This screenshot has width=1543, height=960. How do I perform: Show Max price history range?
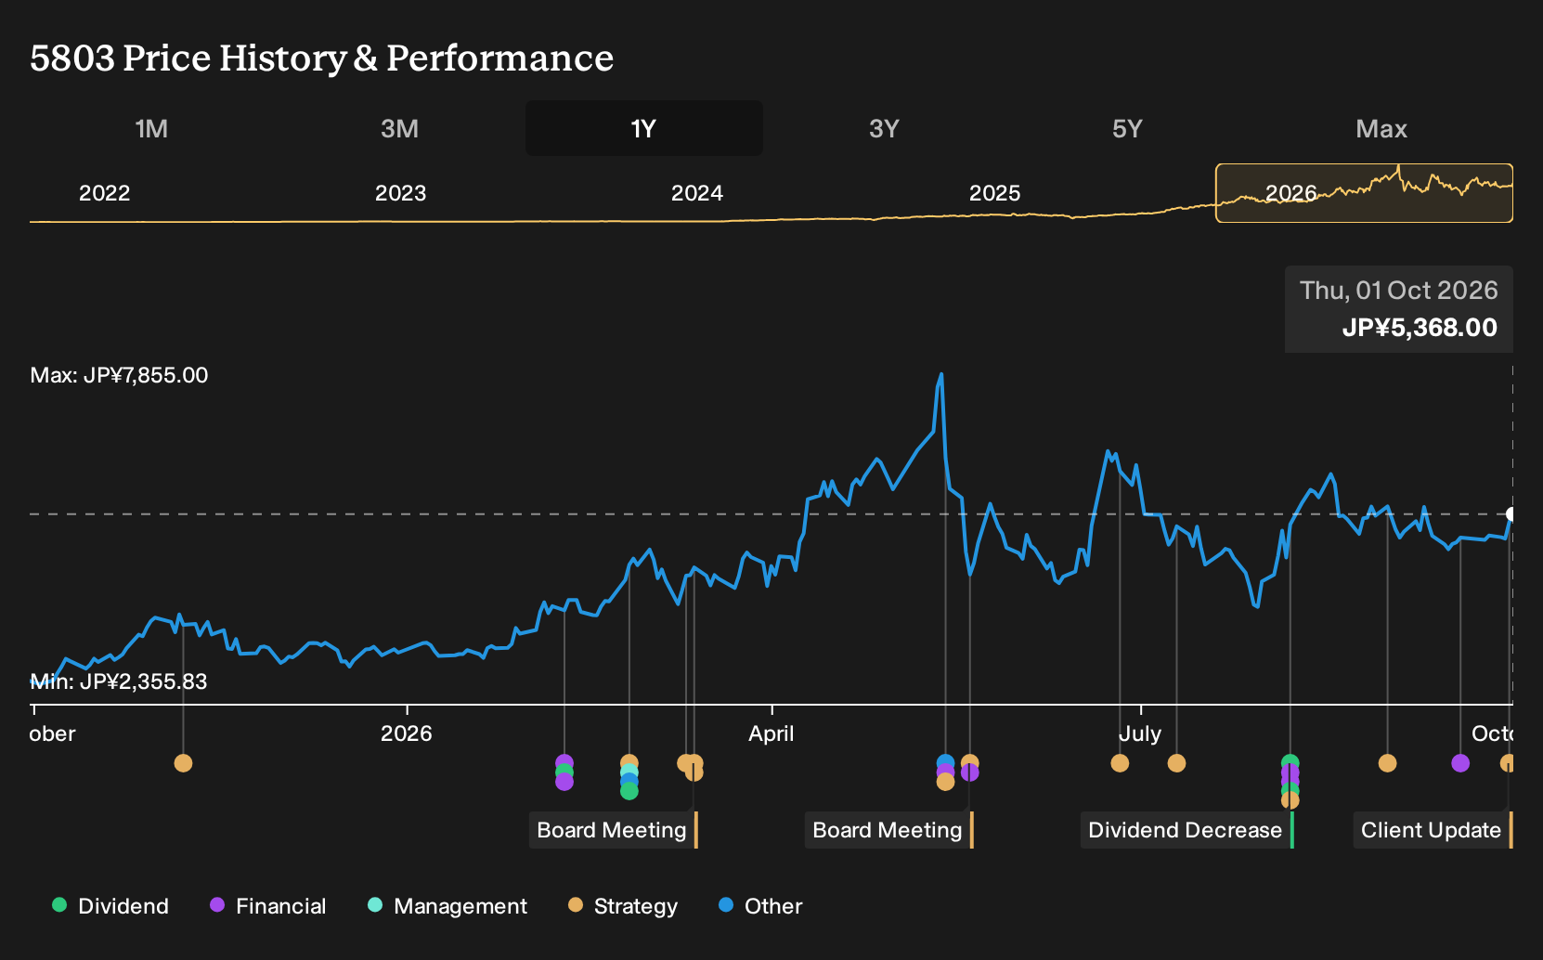(1381, 128)
